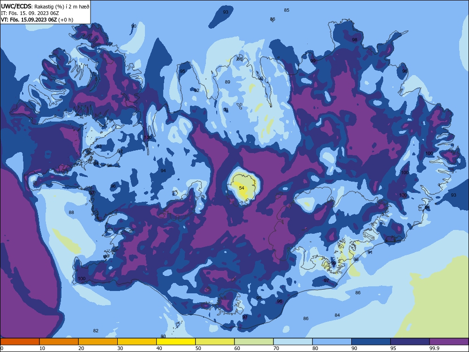This screenshot has width=469, height=352.
Task: Click the 'VT: Fös. 15.09.2023 06Z (+0 h)' line
Action: [x=37, y=20]
